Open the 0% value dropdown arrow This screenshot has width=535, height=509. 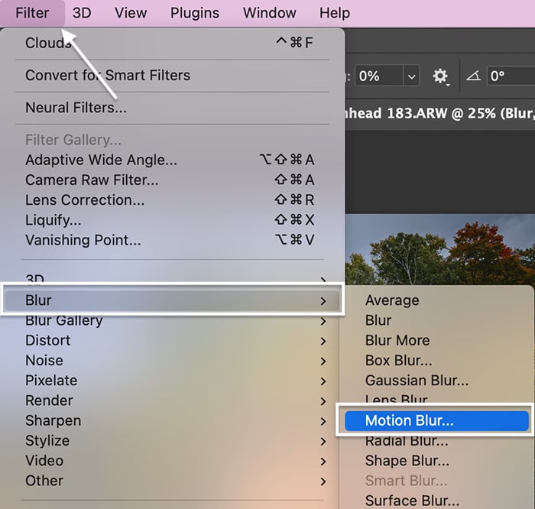[x=411, y=76]
